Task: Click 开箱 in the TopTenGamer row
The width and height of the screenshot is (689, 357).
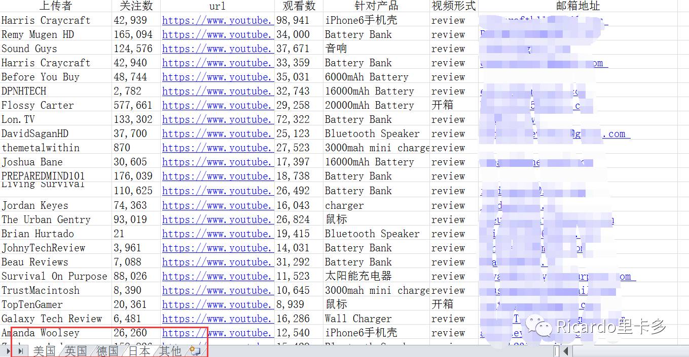Action: click(x=453, y=304)
